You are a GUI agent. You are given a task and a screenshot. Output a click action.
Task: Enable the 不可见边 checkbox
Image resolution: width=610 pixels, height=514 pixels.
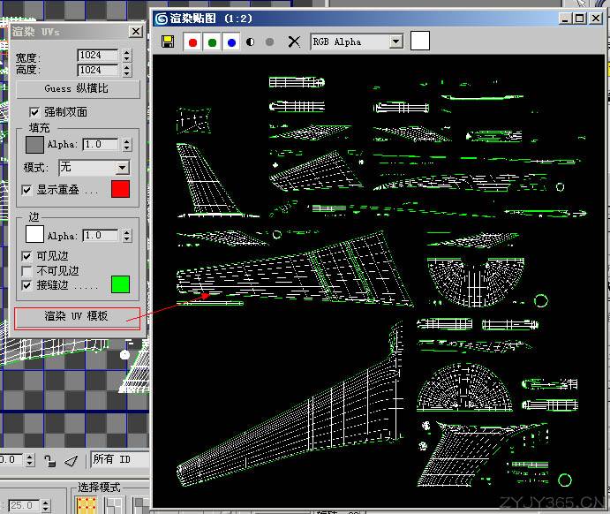coord(27,271)
